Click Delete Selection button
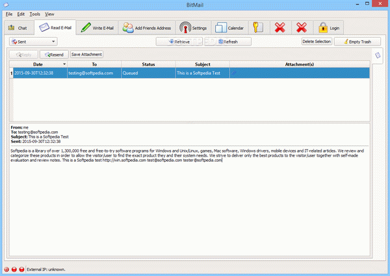 [x=317, y=42]
